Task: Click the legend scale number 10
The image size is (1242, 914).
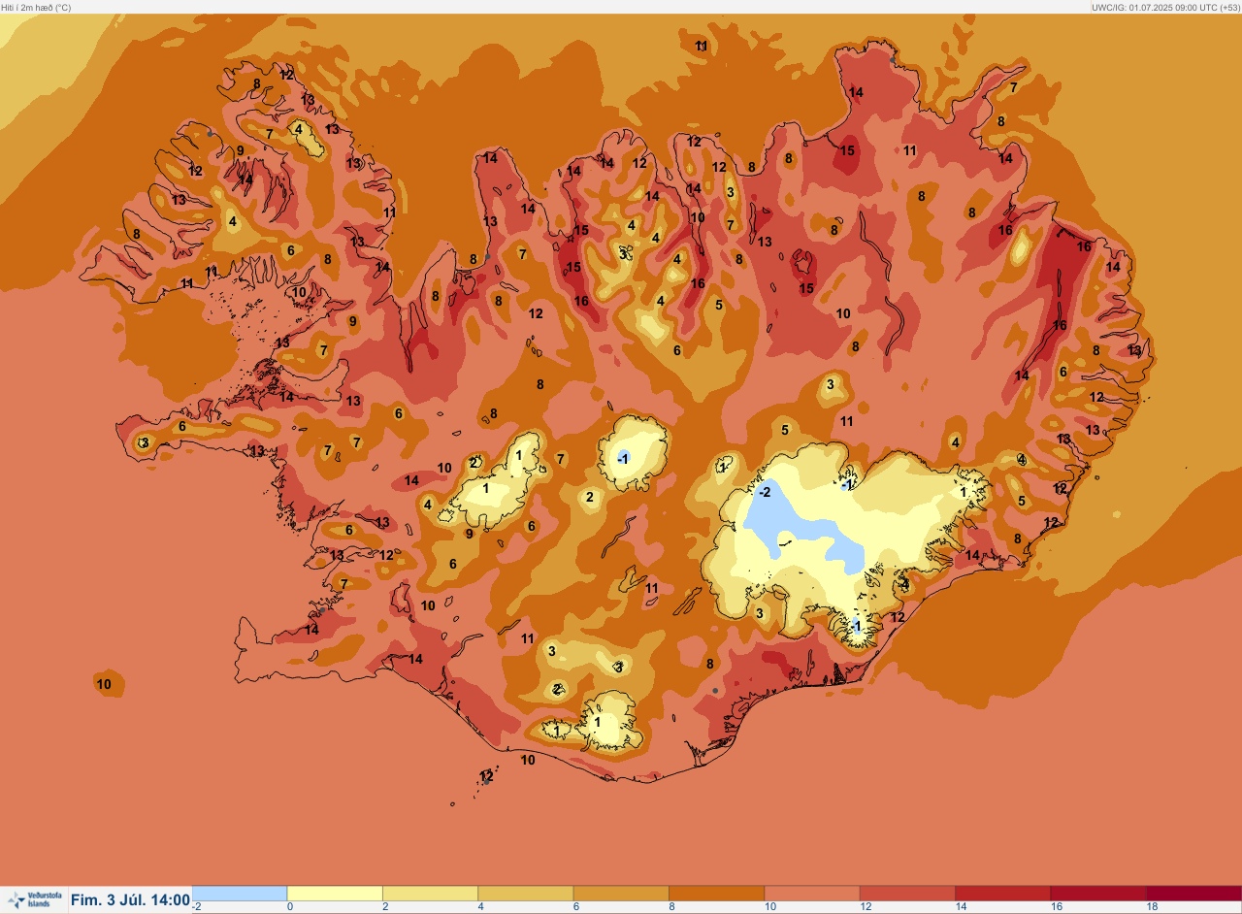Action: (x=769, y=907)
